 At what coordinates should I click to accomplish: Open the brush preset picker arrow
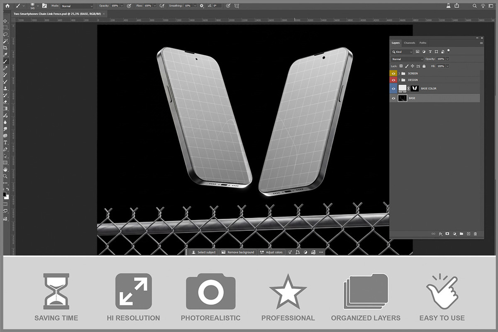(x=37, y=6)
